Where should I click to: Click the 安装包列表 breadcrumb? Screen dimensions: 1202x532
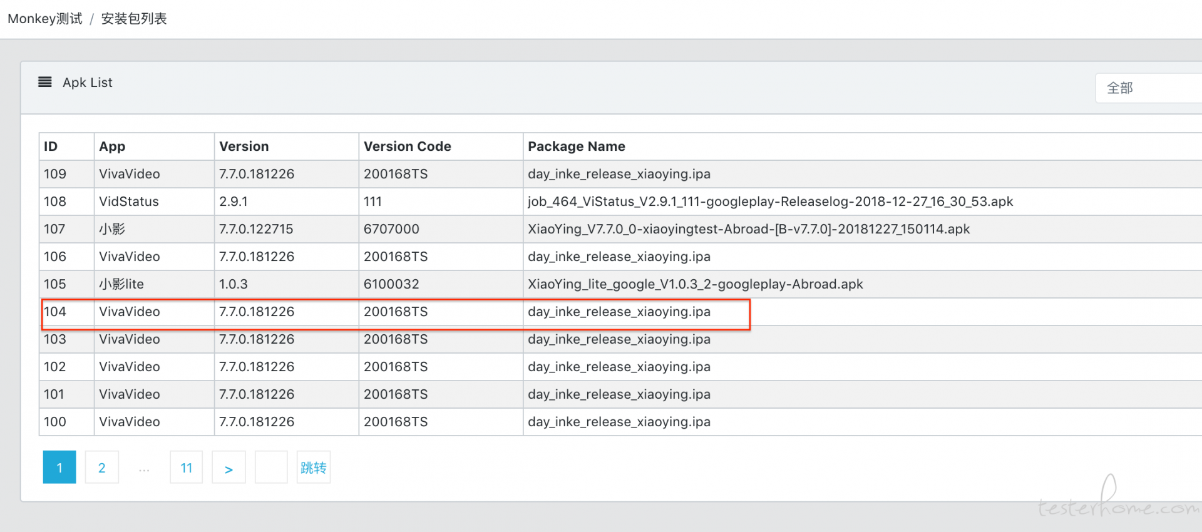tap(134, 19)
